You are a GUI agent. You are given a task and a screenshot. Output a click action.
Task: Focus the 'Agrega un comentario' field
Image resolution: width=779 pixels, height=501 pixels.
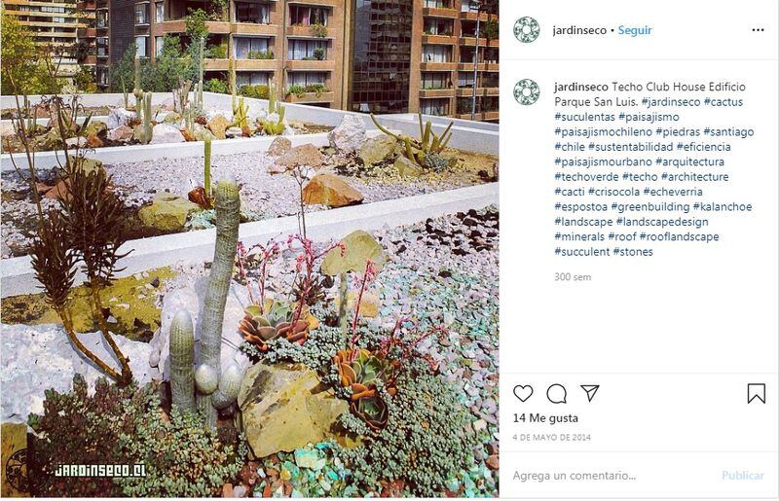(x=613, y=476)
